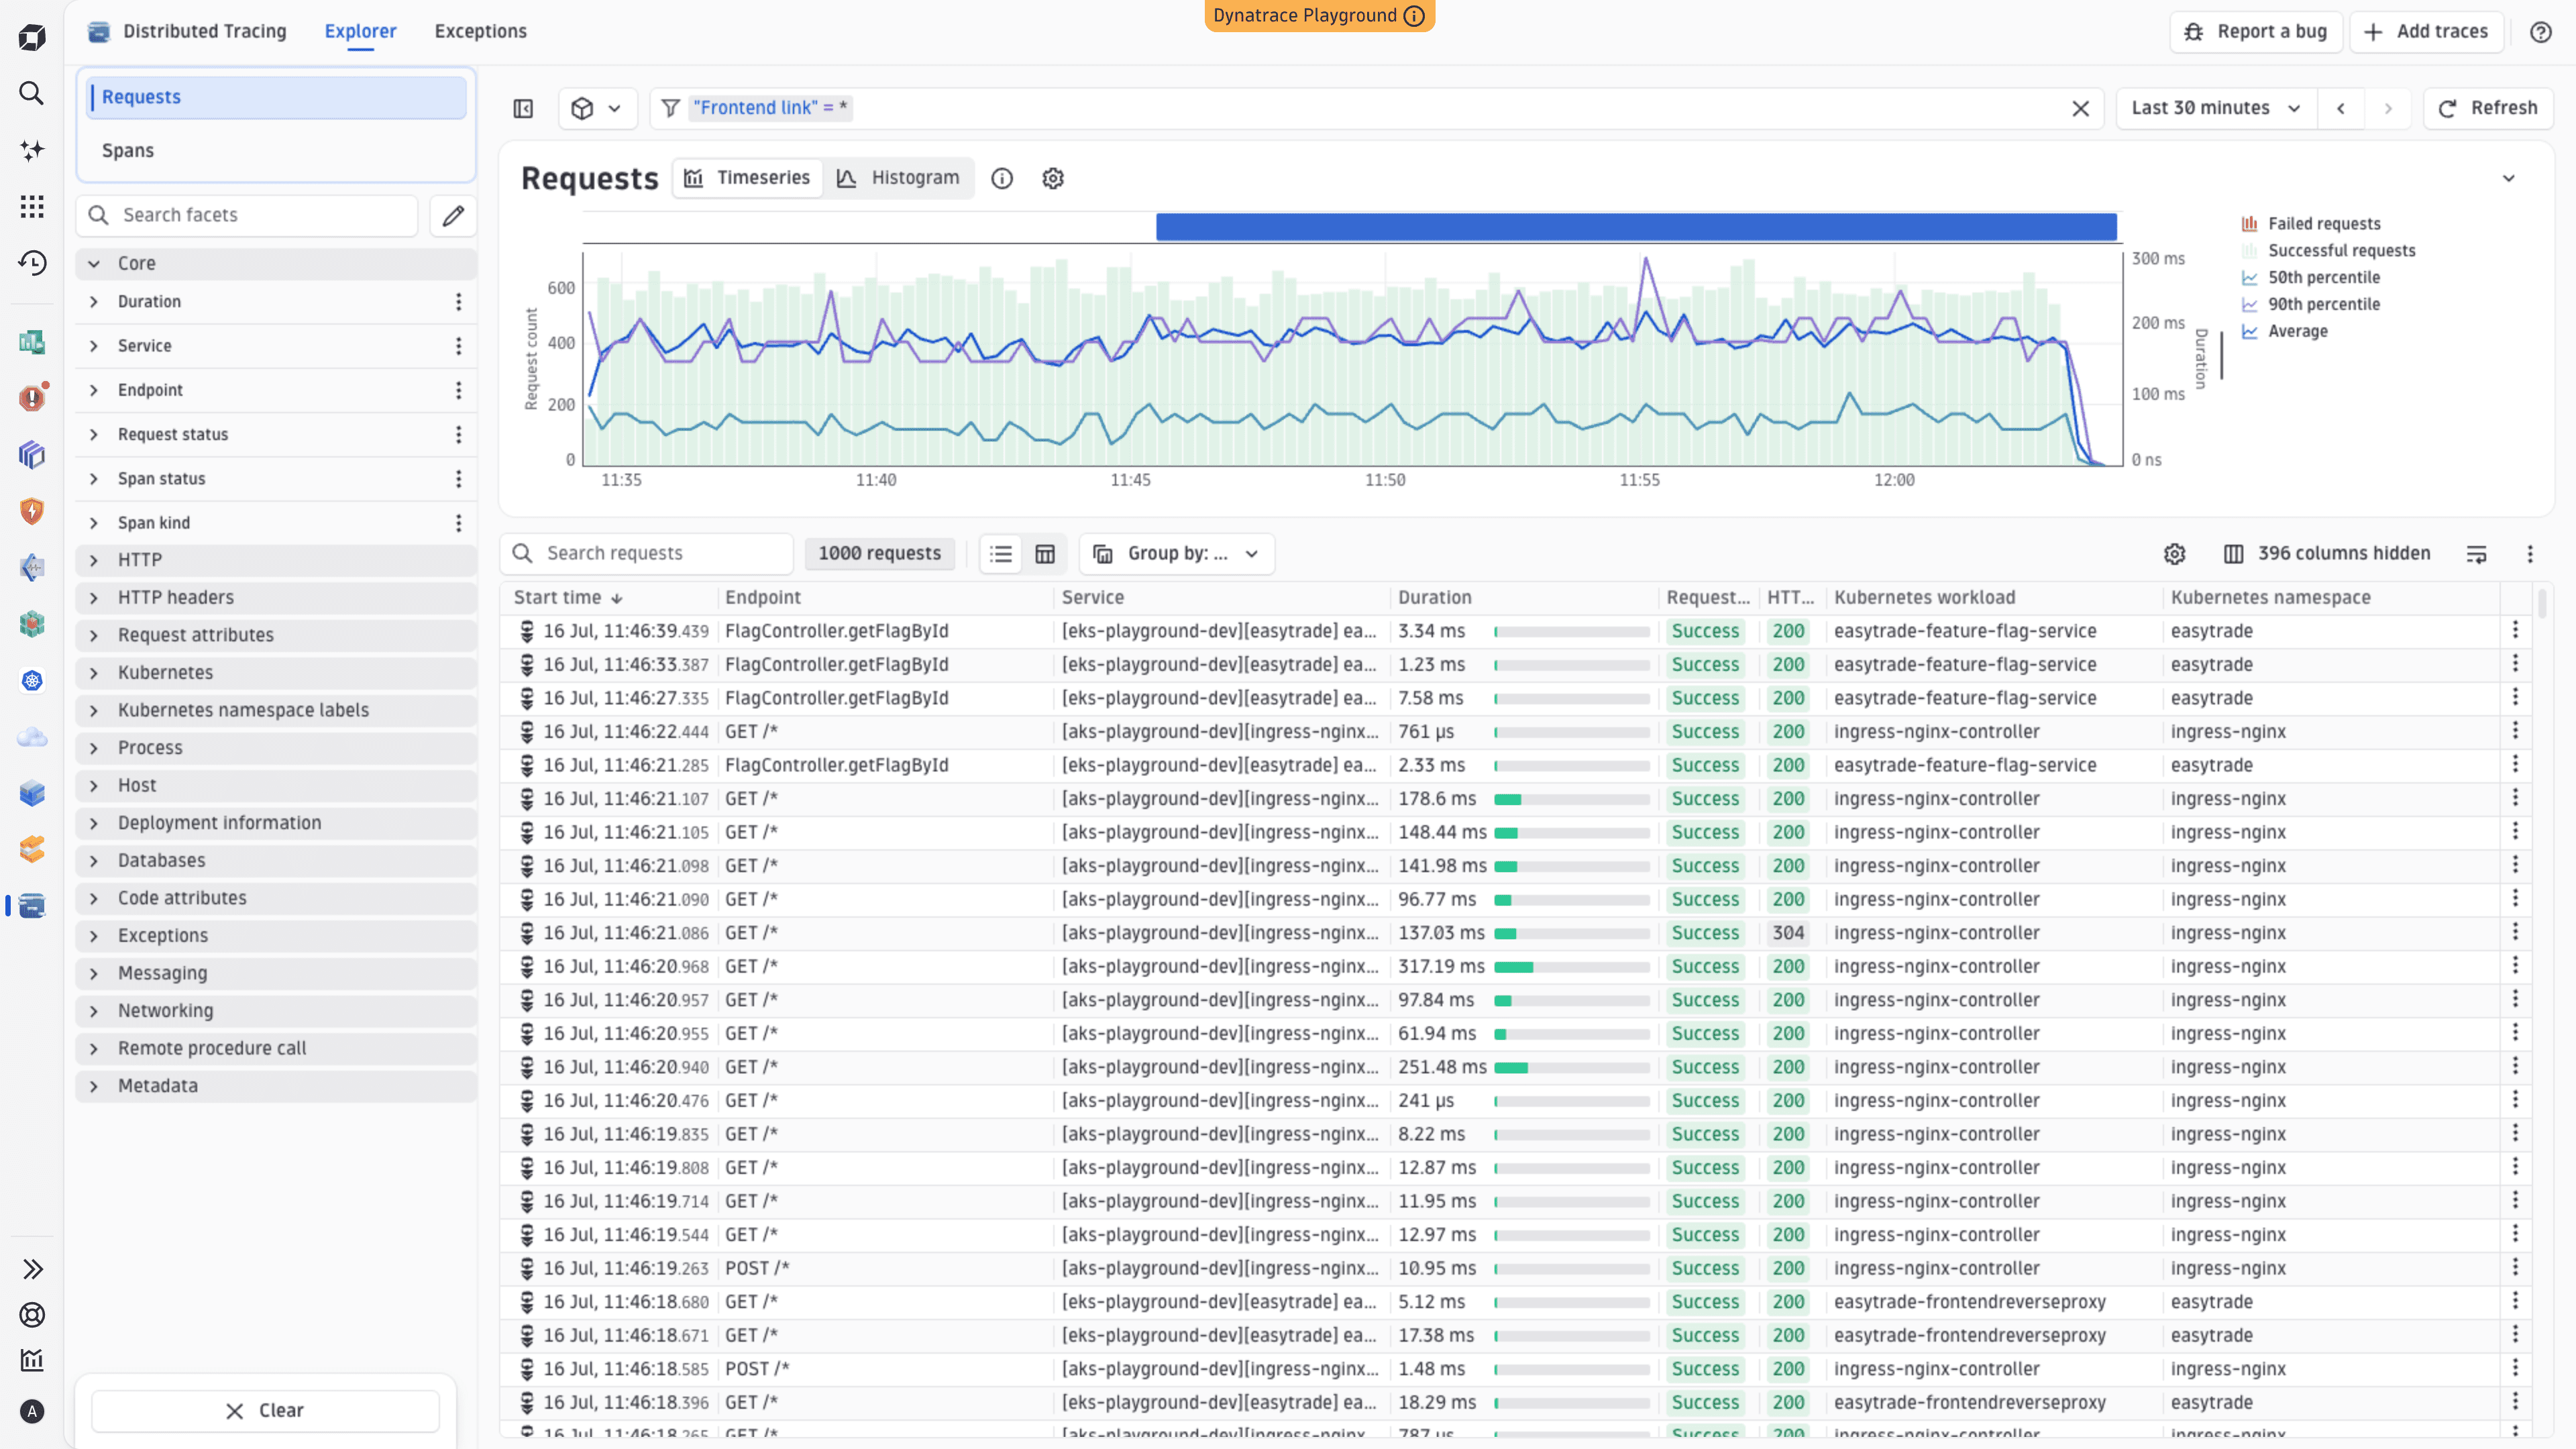Select the Spans view
The width and height of the screenshot is (2576, 1449).
click(276, 151)
